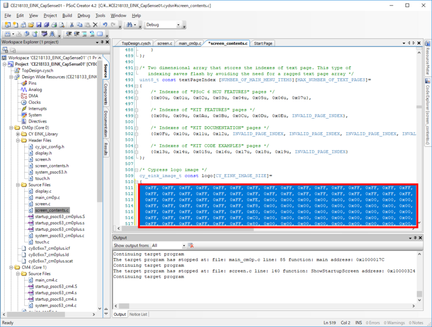Image resolution: width=432 pixels, height=327 pixels.
Task: Collapse the CM4 (Core 1) folder
Action: pos(11,267)
